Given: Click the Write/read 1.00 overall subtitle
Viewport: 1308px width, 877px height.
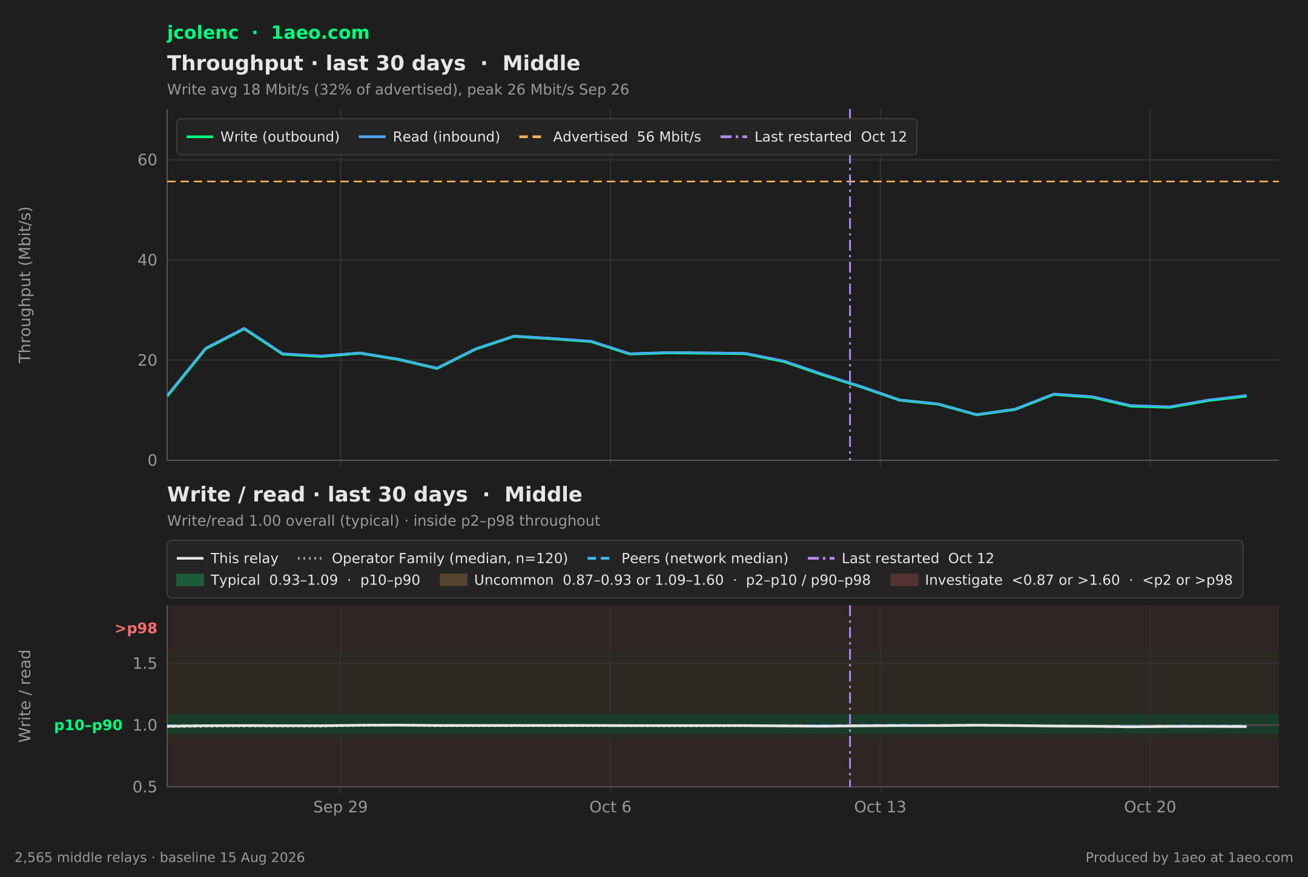Looking at the screenshot, I should 383,521.
